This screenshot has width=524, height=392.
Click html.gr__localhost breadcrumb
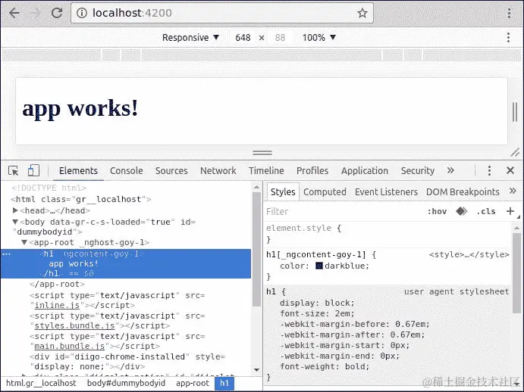pyautogui.click(x=41, y=383)
